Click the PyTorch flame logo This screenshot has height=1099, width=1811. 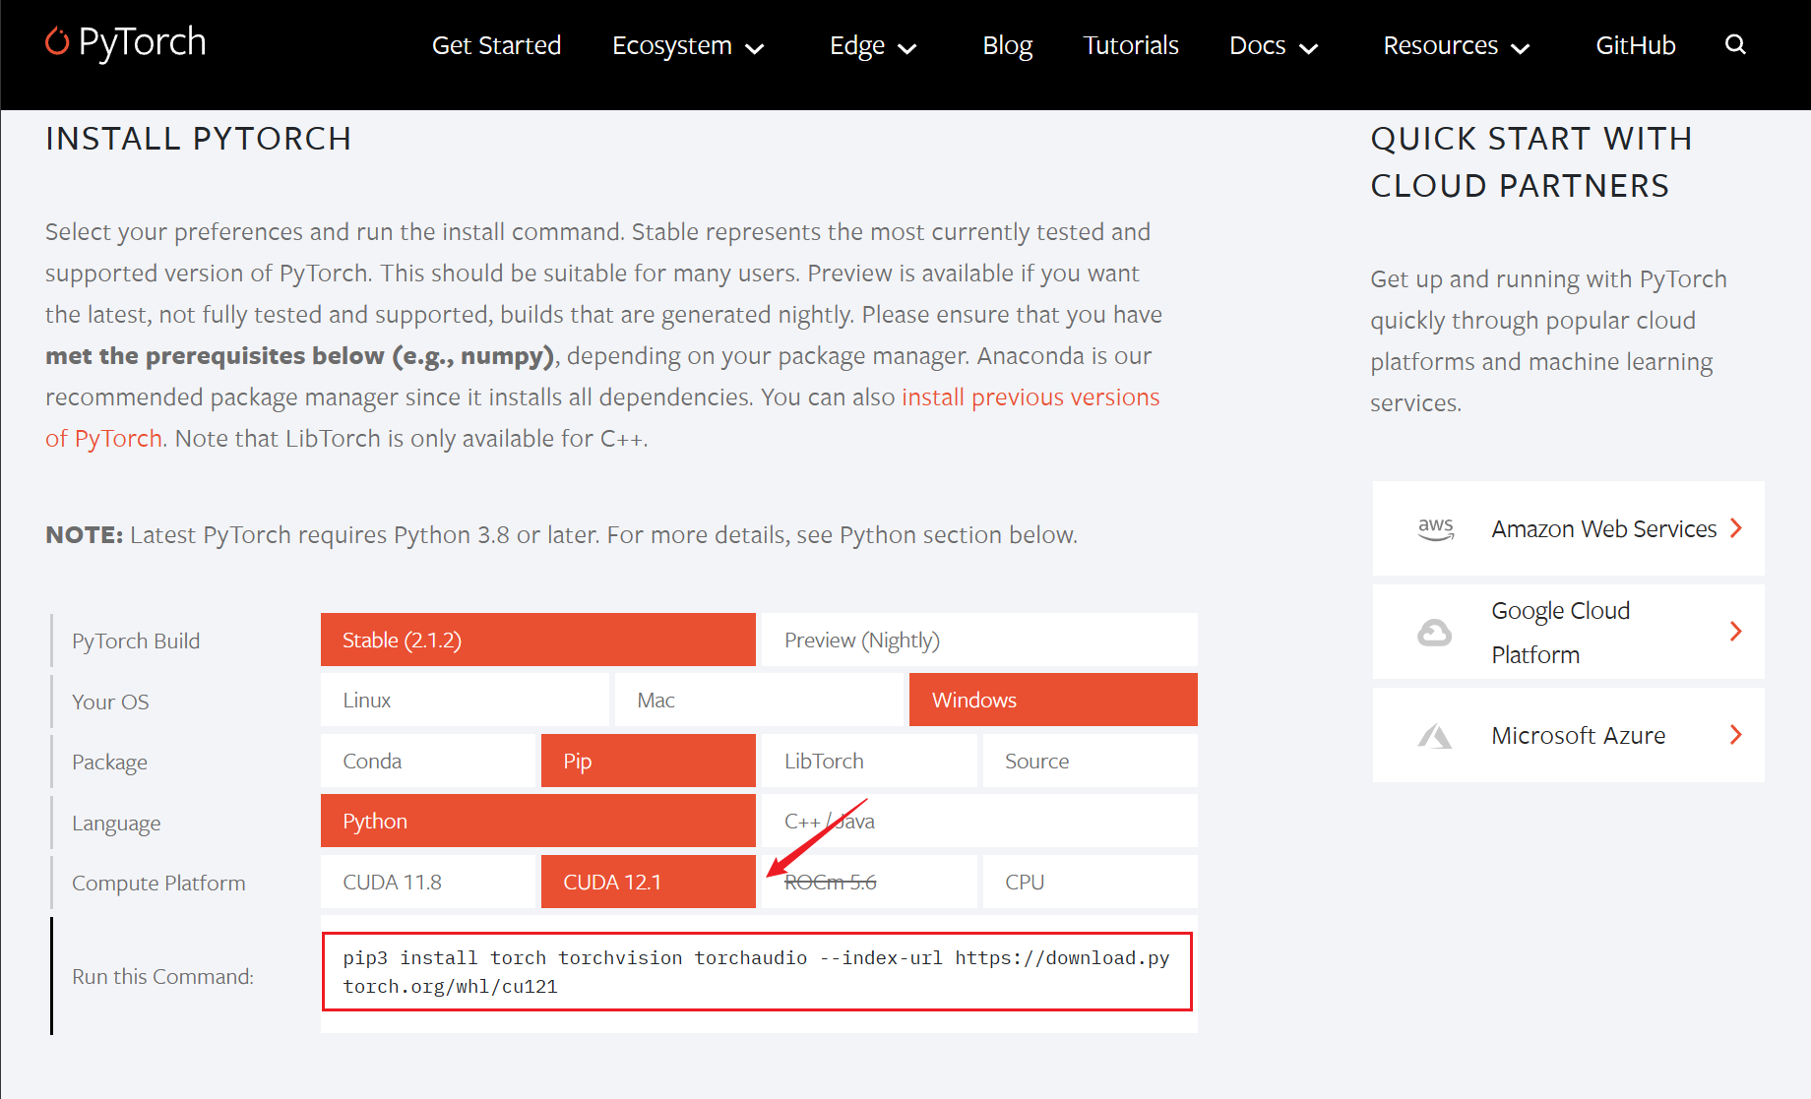tap(57, 41)
